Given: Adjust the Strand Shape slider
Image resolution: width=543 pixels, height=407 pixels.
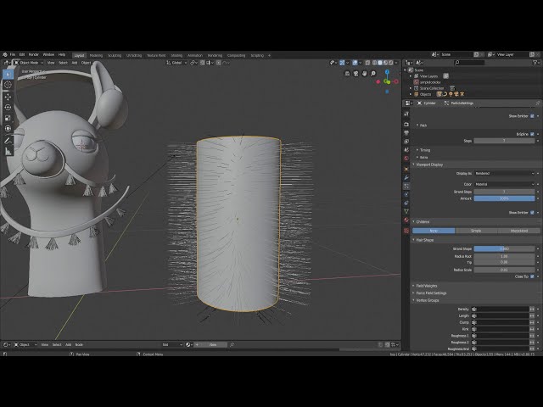Looking at the screenshot, I should pos(505,248).
